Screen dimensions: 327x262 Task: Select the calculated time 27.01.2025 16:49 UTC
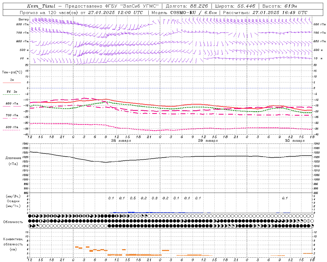click(x=280, y=13)
